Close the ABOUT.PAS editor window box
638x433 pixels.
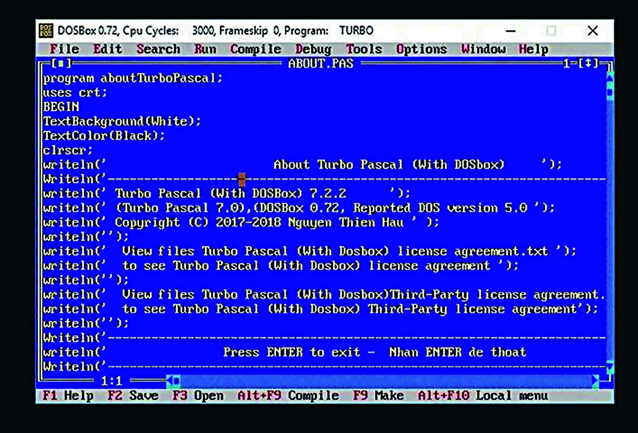pos(61,63)
